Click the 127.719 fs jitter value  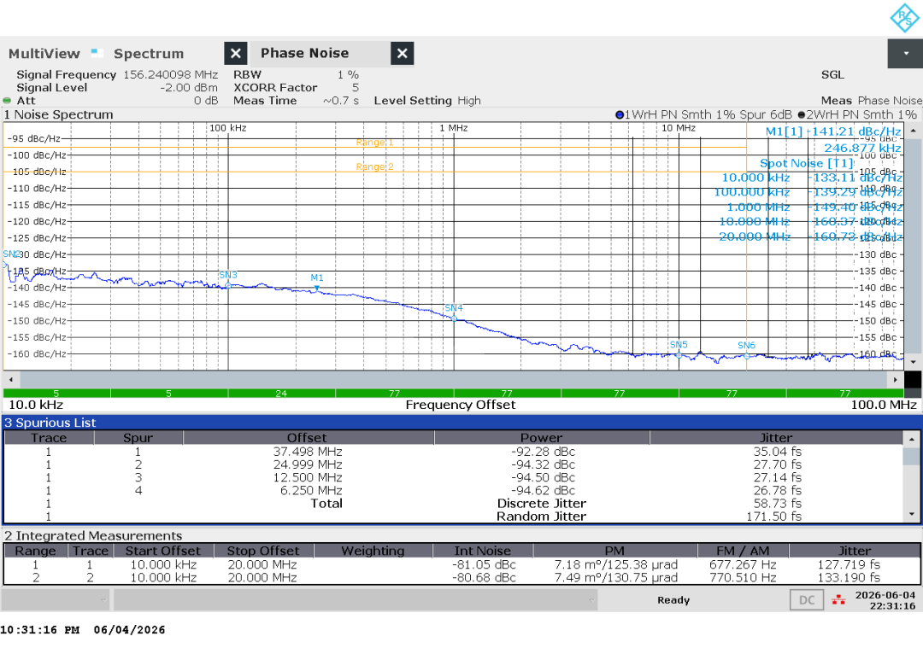849,564
